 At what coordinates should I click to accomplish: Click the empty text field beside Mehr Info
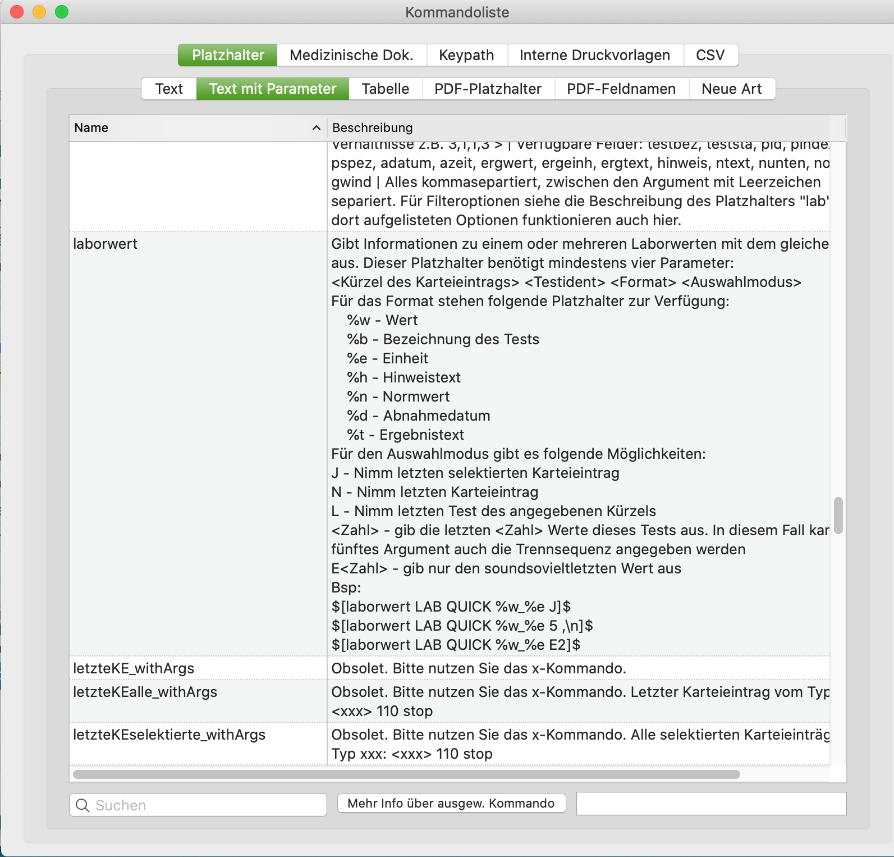711,804
